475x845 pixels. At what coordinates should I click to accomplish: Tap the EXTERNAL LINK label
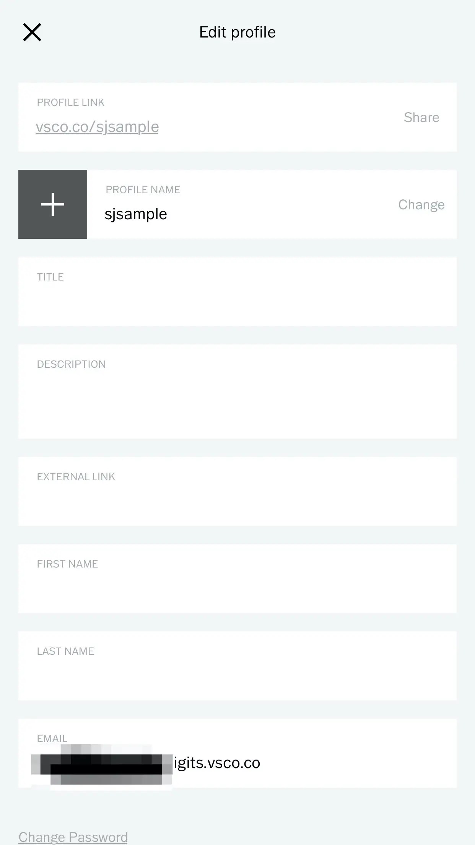pyautogui.click(x=76, y=476)
